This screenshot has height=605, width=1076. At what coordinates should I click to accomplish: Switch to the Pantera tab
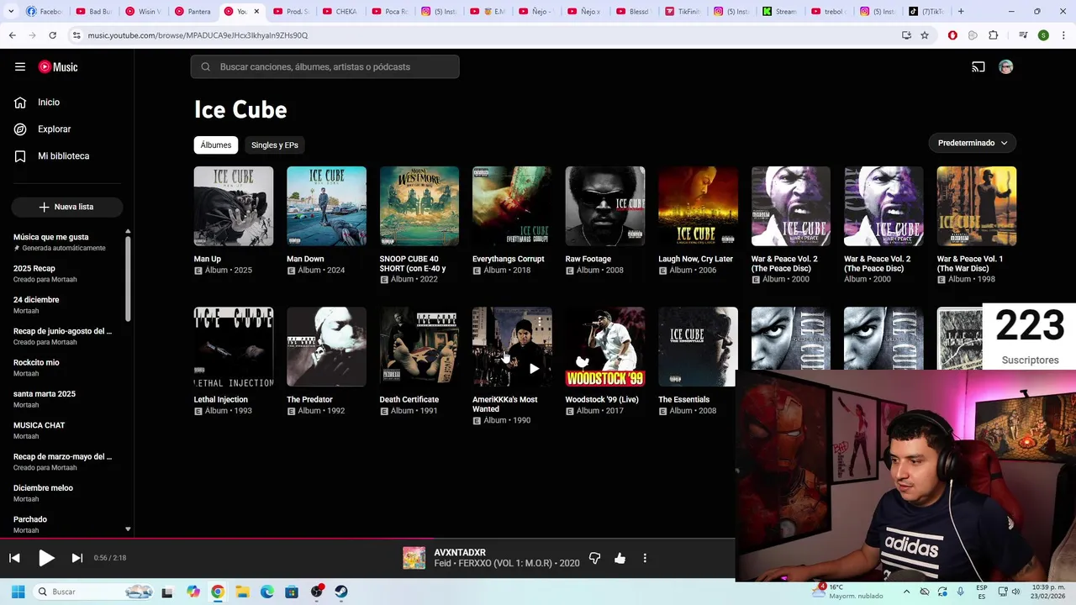point(193,12)
